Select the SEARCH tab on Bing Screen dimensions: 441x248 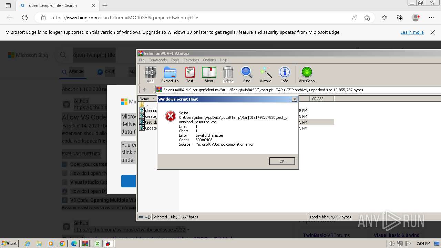pyautogui.click(x=73, y=72)
